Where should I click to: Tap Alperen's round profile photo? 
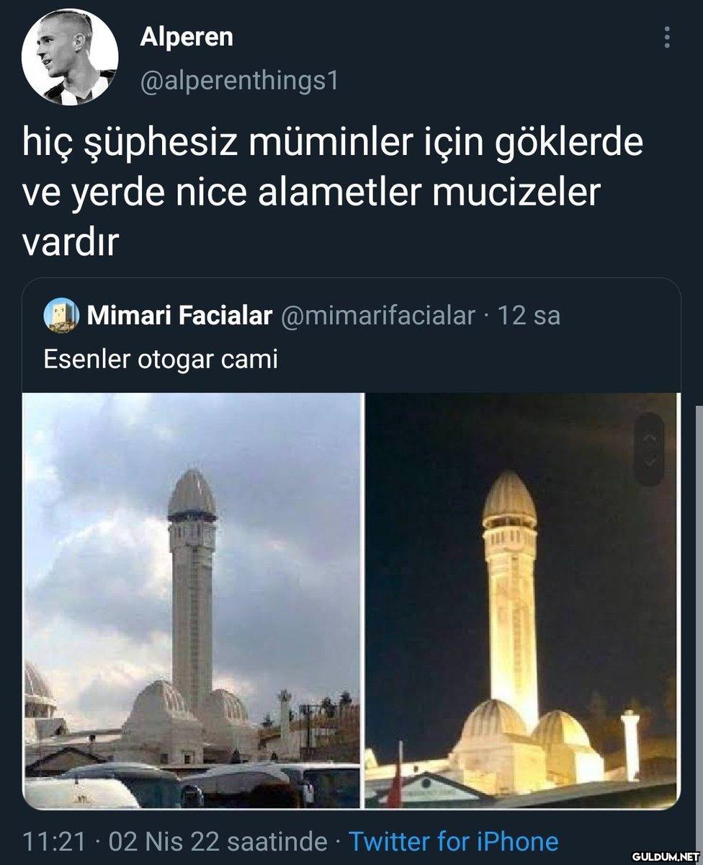tap(70, 58)
